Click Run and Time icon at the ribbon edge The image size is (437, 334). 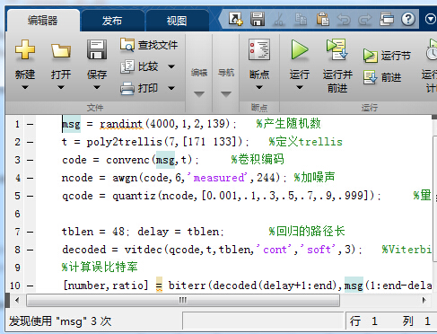pos(432,50)
